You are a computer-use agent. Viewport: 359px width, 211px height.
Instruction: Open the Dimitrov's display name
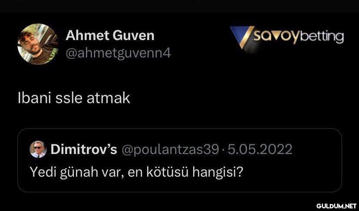[84, 150]
